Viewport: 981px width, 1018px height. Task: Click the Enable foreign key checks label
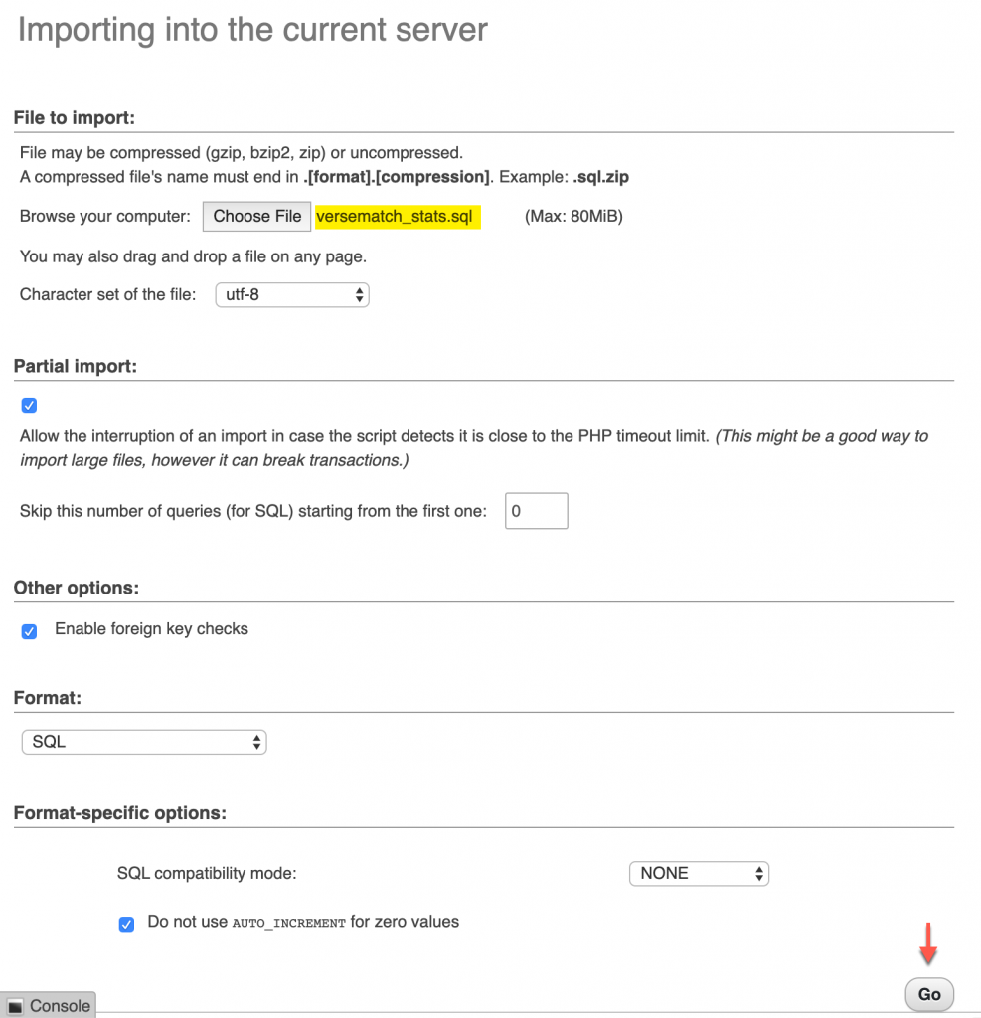[151, 629]
